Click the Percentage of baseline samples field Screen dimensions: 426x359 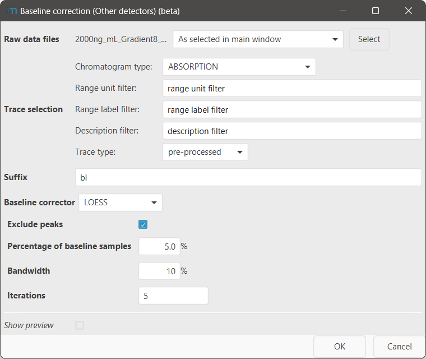(159, 246)
